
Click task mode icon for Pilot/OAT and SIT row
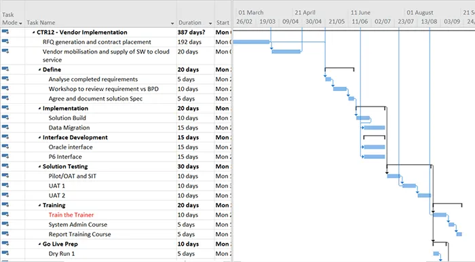(x=5, y=176)
